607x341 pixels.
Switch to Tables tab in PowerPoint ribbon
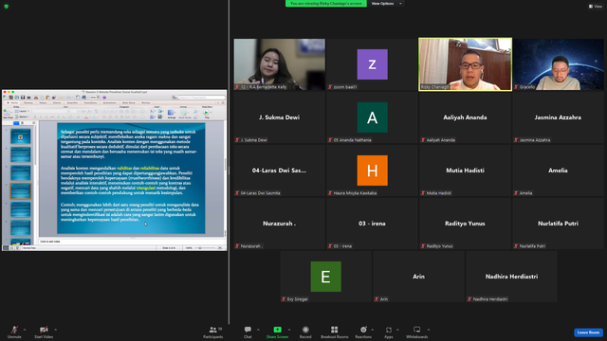(43, 103)
